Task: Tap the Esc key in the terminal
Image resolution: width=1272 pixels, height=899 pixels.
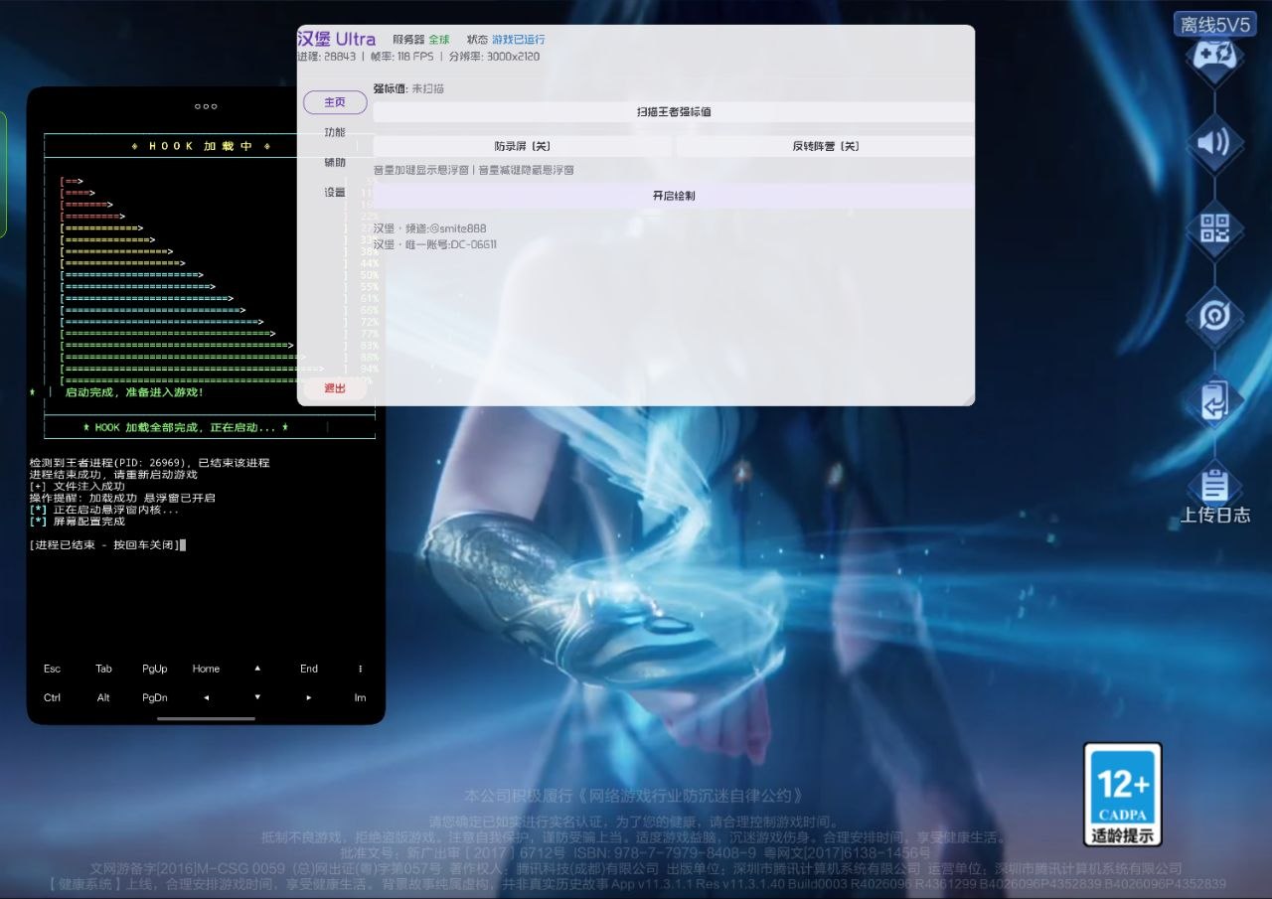Action: pyautogui.click(x=53, y=669)
